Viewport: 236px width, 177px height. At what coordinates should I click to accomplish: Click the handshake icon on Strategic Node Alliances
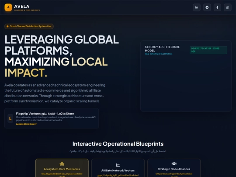coord(174,163)
